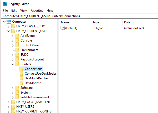Click the DevModePerUser folder icon
Viewport: 158px width, 113px height.
(x=22, y=78)
